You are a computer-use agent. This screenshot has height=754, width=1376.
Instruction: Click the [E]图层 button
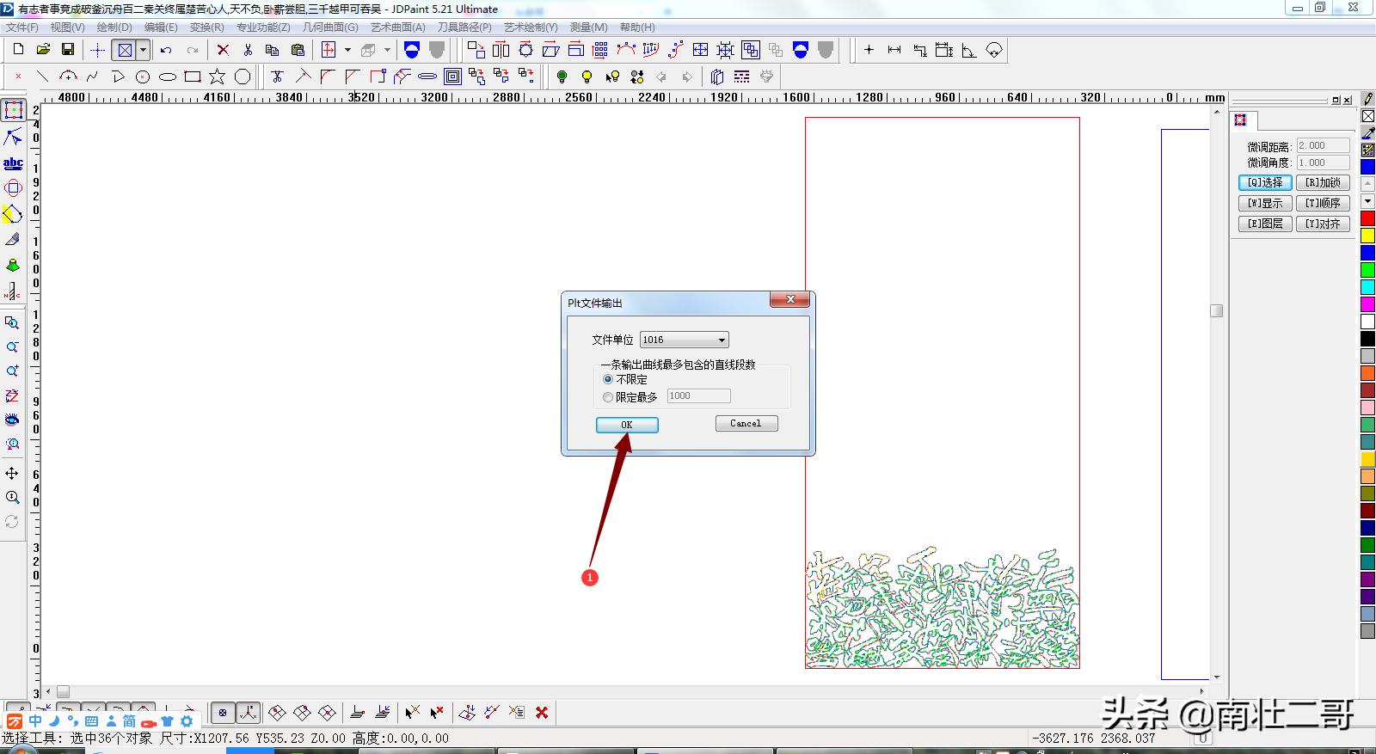1265,224
